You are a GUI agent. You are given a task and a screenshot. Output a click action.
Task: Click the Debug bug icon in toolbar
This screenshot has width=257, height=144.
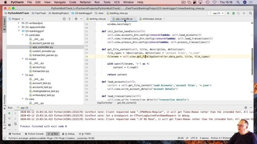click(x=233, y=13)
